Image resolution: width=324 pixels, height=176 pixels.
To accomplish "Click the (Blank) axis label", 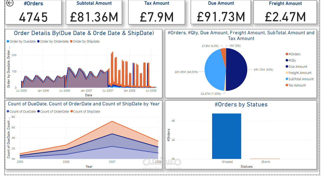I will click(266, 162).
